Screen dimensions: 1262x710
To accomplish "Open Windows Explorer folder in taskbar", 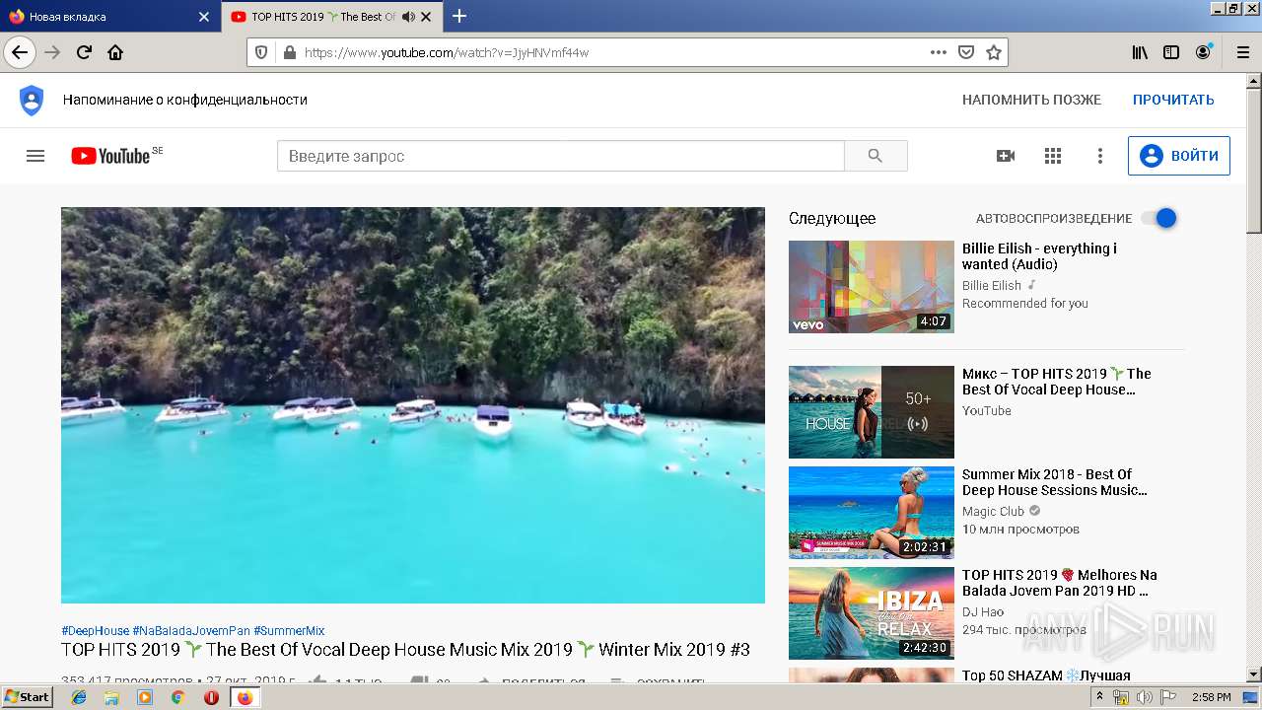I will pyautogui.click(x=112, y=697).
